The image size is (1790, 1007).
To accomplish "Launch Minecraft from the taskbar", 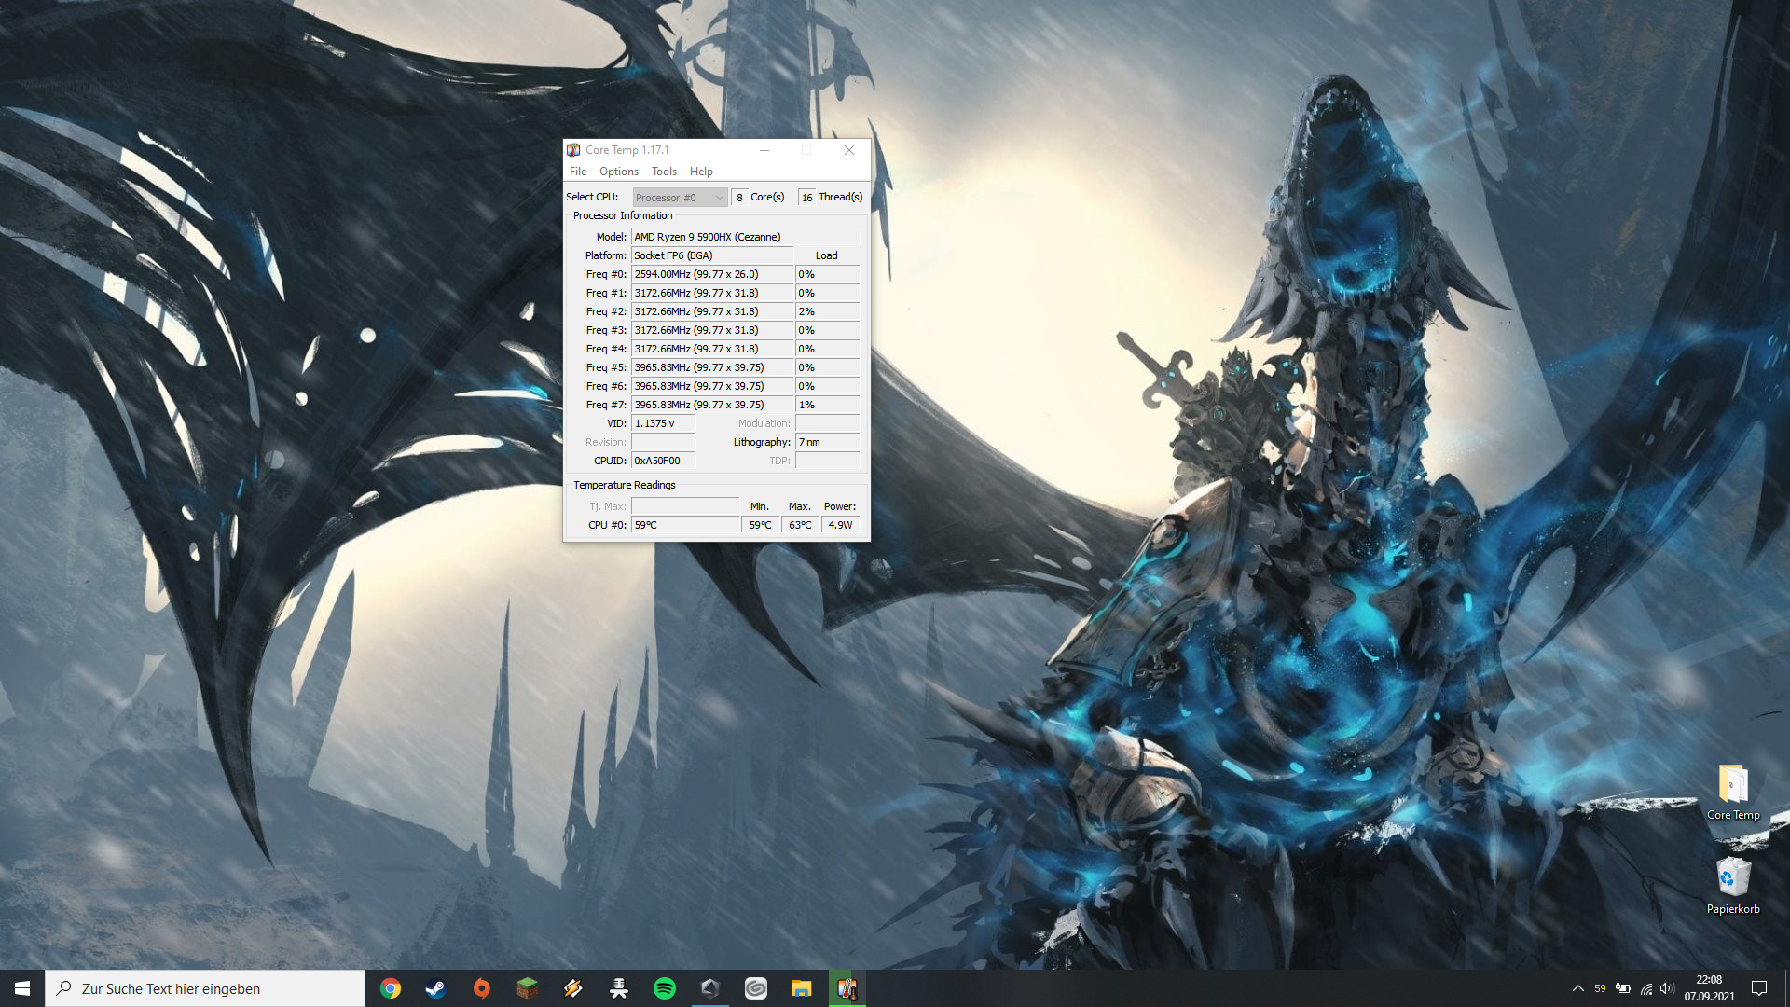I will [x=527, y=988].
